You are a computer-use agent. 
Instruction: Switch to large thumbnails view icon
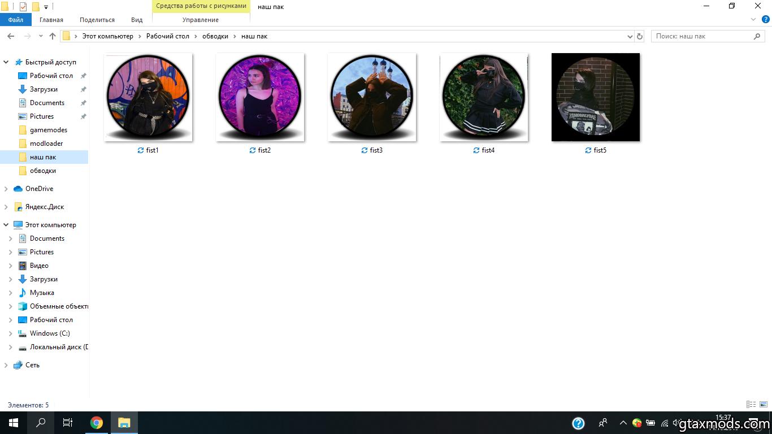[764, 405]
